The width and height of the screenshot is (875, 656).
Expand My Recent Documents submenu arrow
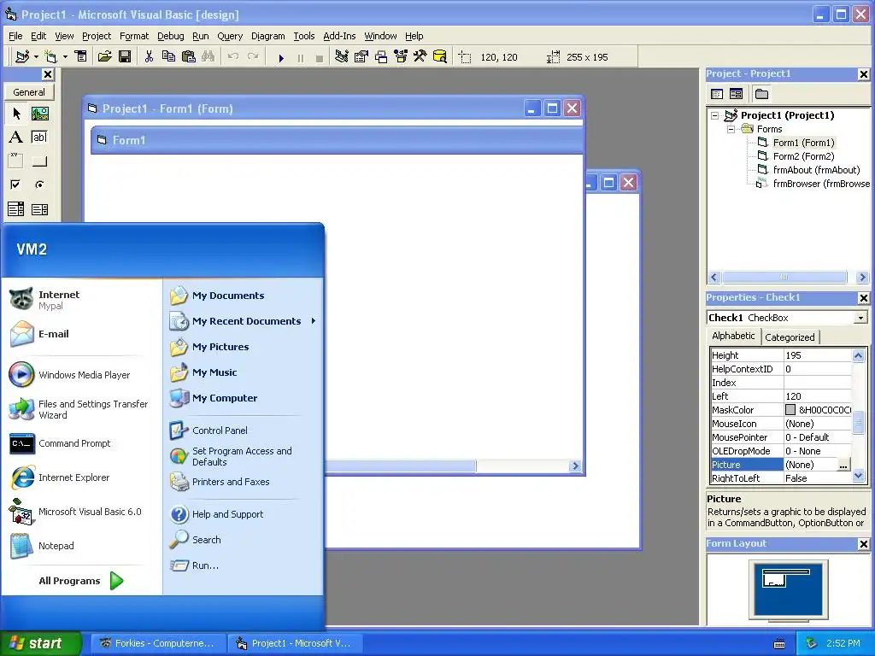point(314,321)
